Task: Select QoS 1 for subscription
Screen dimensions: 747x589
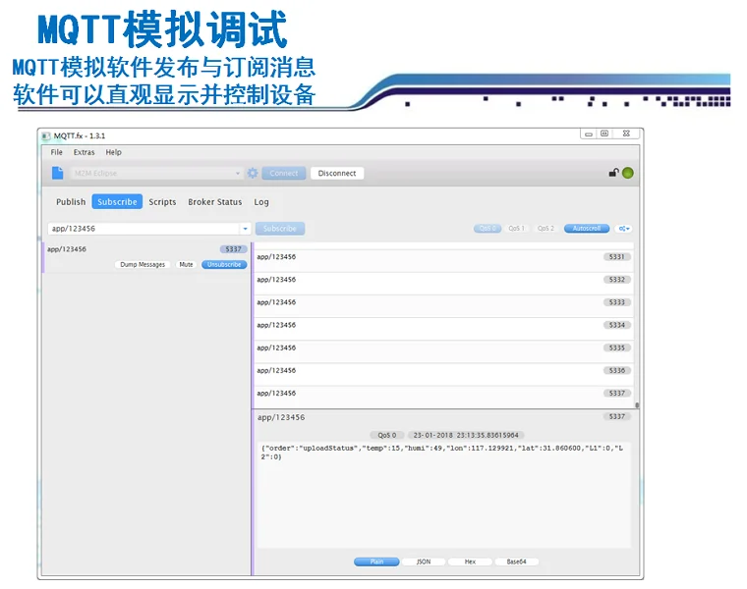Action: click(516, 229)
